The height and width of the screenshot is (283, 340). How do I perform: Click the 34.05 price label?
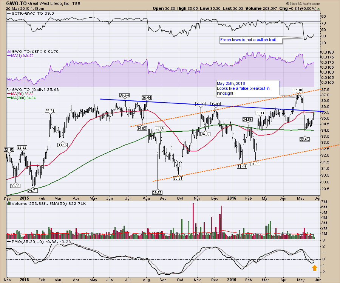(205, 134)
